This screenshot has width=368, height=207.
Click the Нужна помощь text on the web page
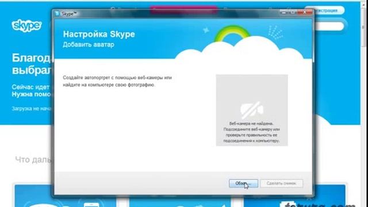click(32, 94)
